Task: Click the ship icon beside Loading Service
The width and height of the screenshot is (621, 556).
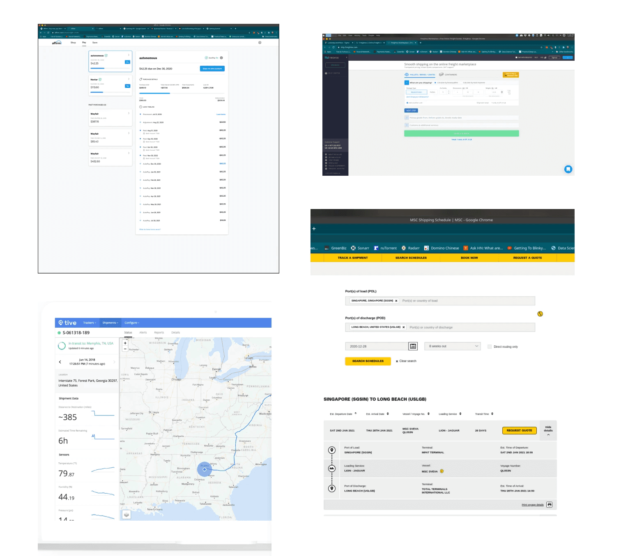Action: pyautogui.click(x=332, y=469)
